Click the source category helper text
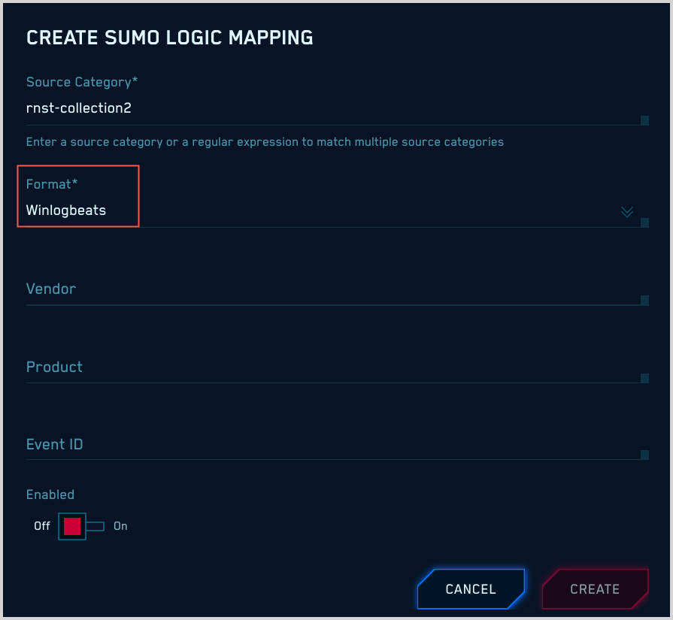The height and width of the screenshot is (620, 673). point(265,142)
